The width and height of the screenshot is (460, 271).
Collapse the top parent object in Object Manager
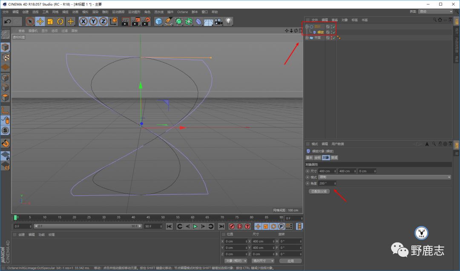[x=307, y=26]
